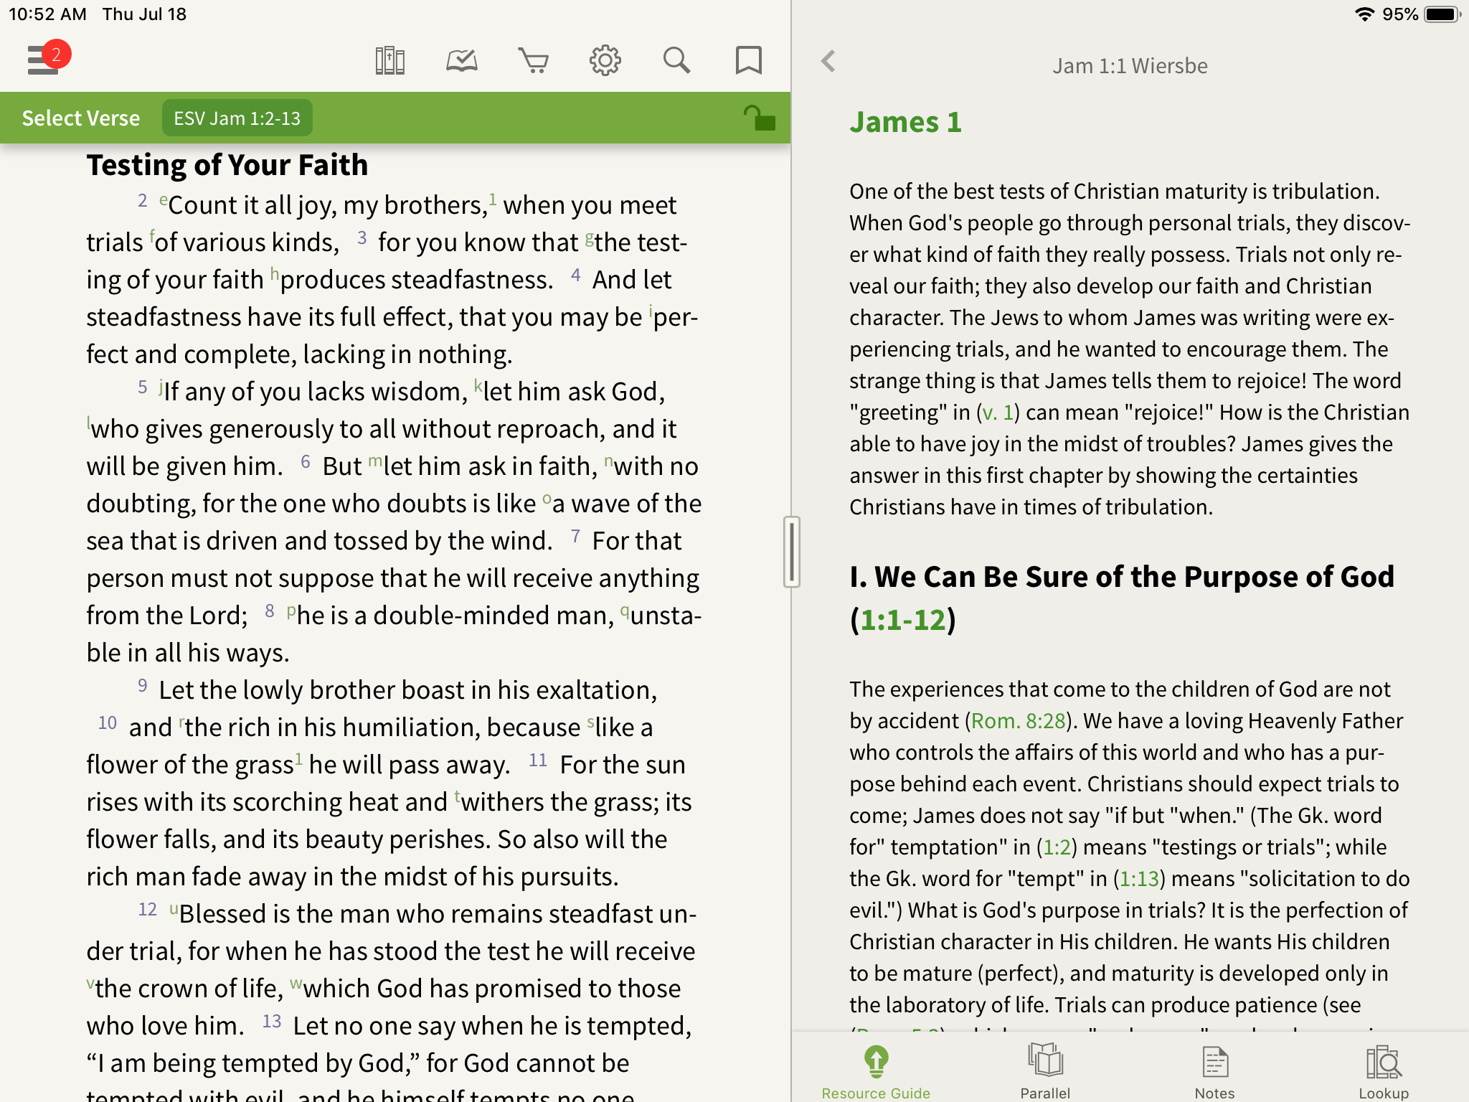Viewport: 1469px width, 1102px height.
Task: Open the v. 1 verse link
Action: point(998,413)
